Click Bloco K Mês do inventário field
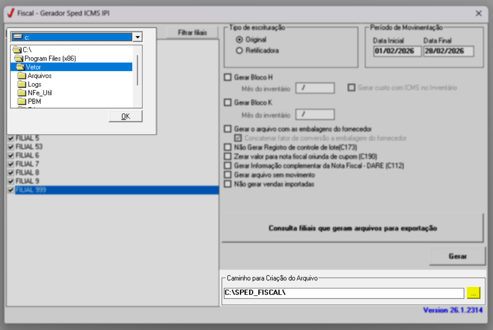 point(315,114)
